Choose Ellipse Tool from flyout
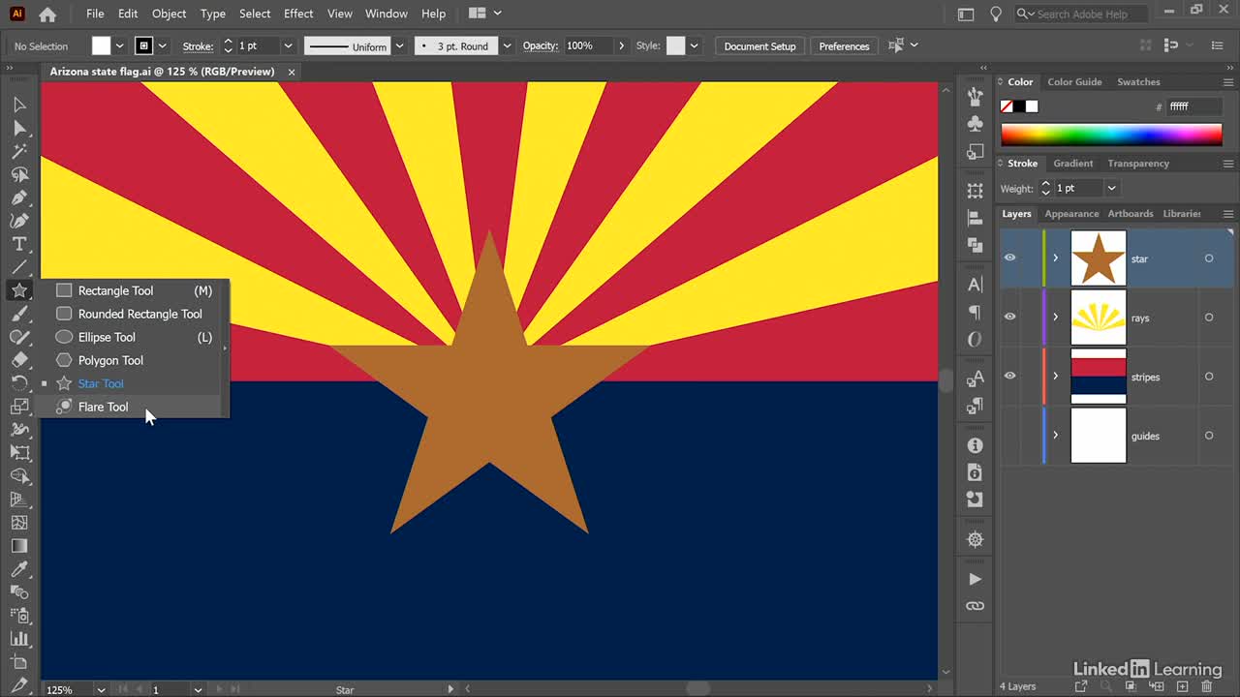Screen dimensions: 1240x697 pos(134,337)
